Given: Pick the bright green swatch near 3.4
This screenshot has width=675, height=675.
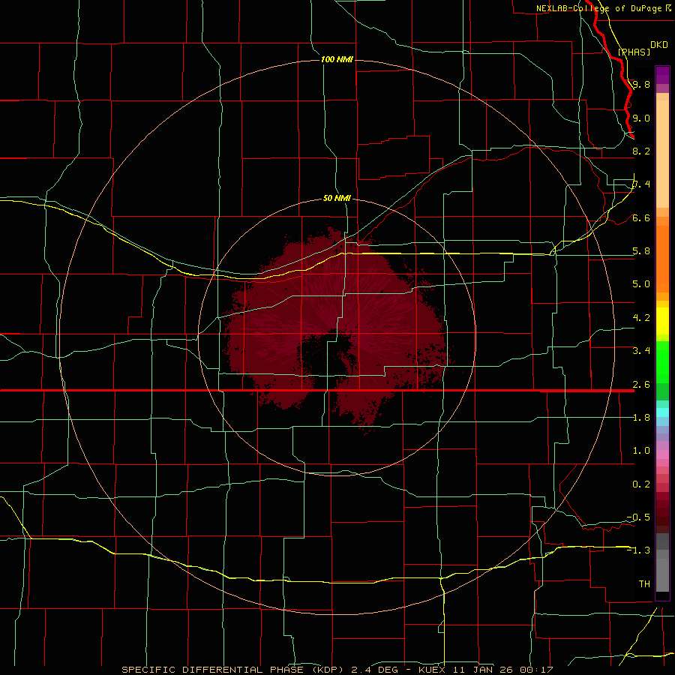Looking at the screenshot, I should coord(662,361).
